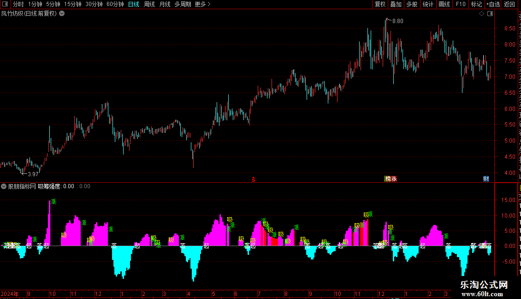Screen dimensions: 521x299
Task: Click the 凤竹纺织(日线.前复权) title text
Action: pos(29,14)
